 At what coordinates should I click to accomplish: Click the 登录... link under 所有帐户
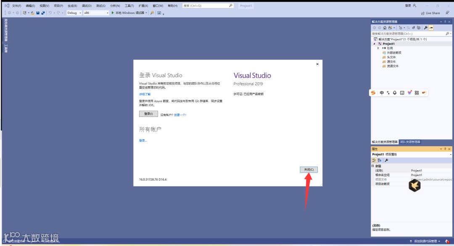[x=143, y=141]
